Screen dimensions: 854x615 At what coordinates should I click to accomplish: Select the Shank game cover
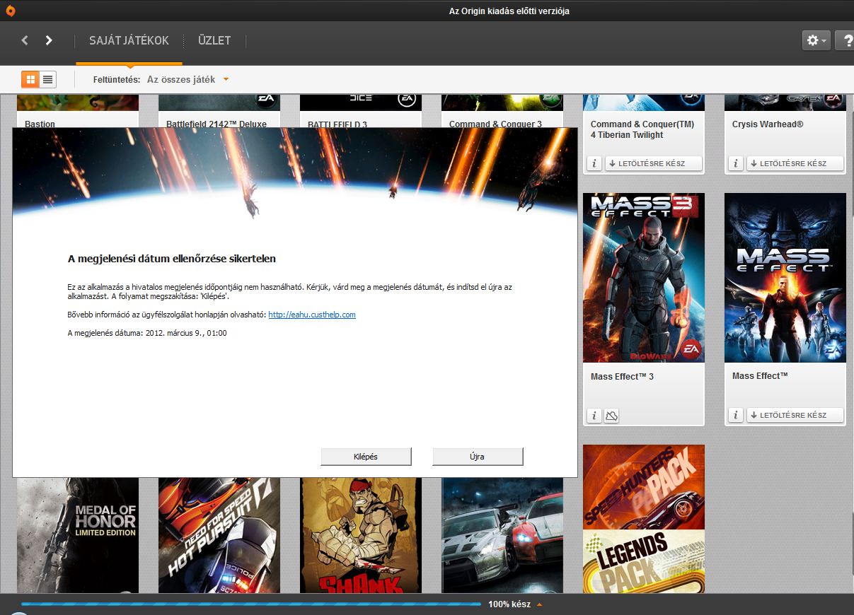point(361,535)
